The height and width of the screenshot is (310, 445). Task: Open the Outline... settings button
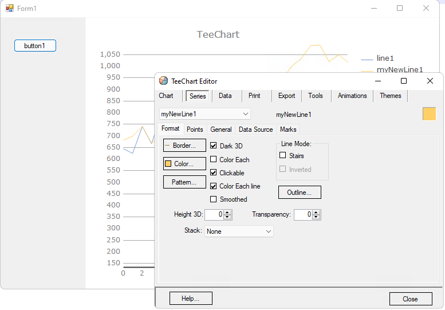coord(300,193)
